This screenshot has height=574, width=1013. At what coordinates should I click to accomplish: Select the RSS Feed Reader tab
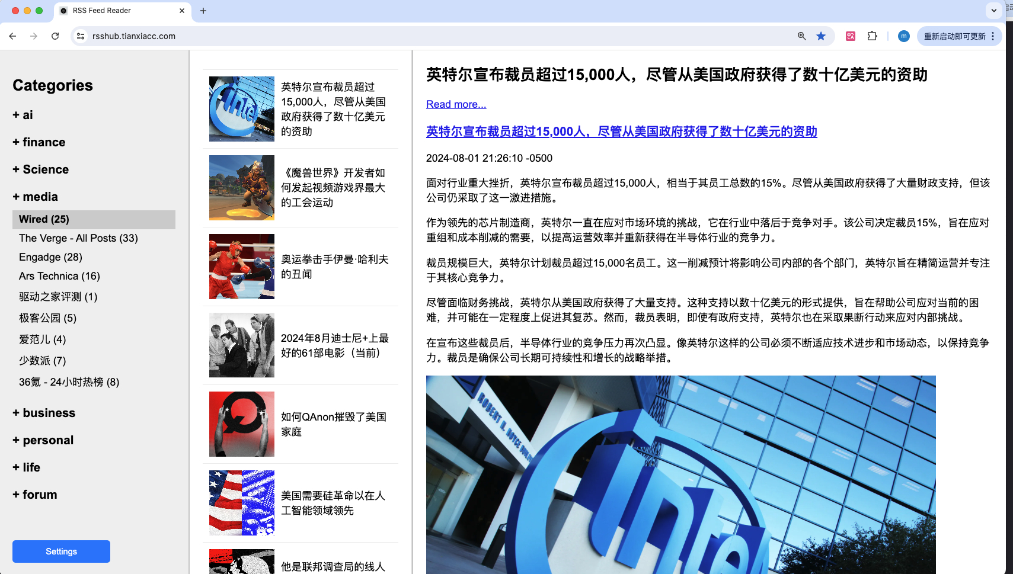pyautogui.click(x=123, y=11)
